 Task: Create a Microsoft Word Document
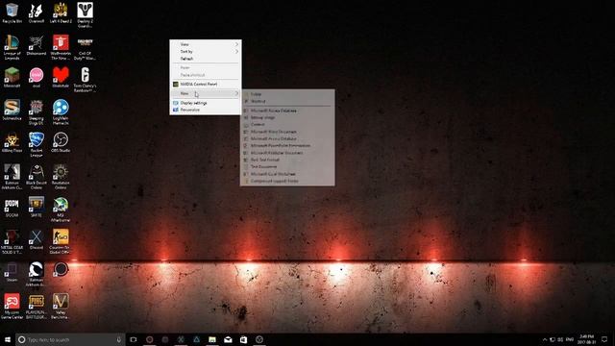pyautogui.click(x=287, y=132)
